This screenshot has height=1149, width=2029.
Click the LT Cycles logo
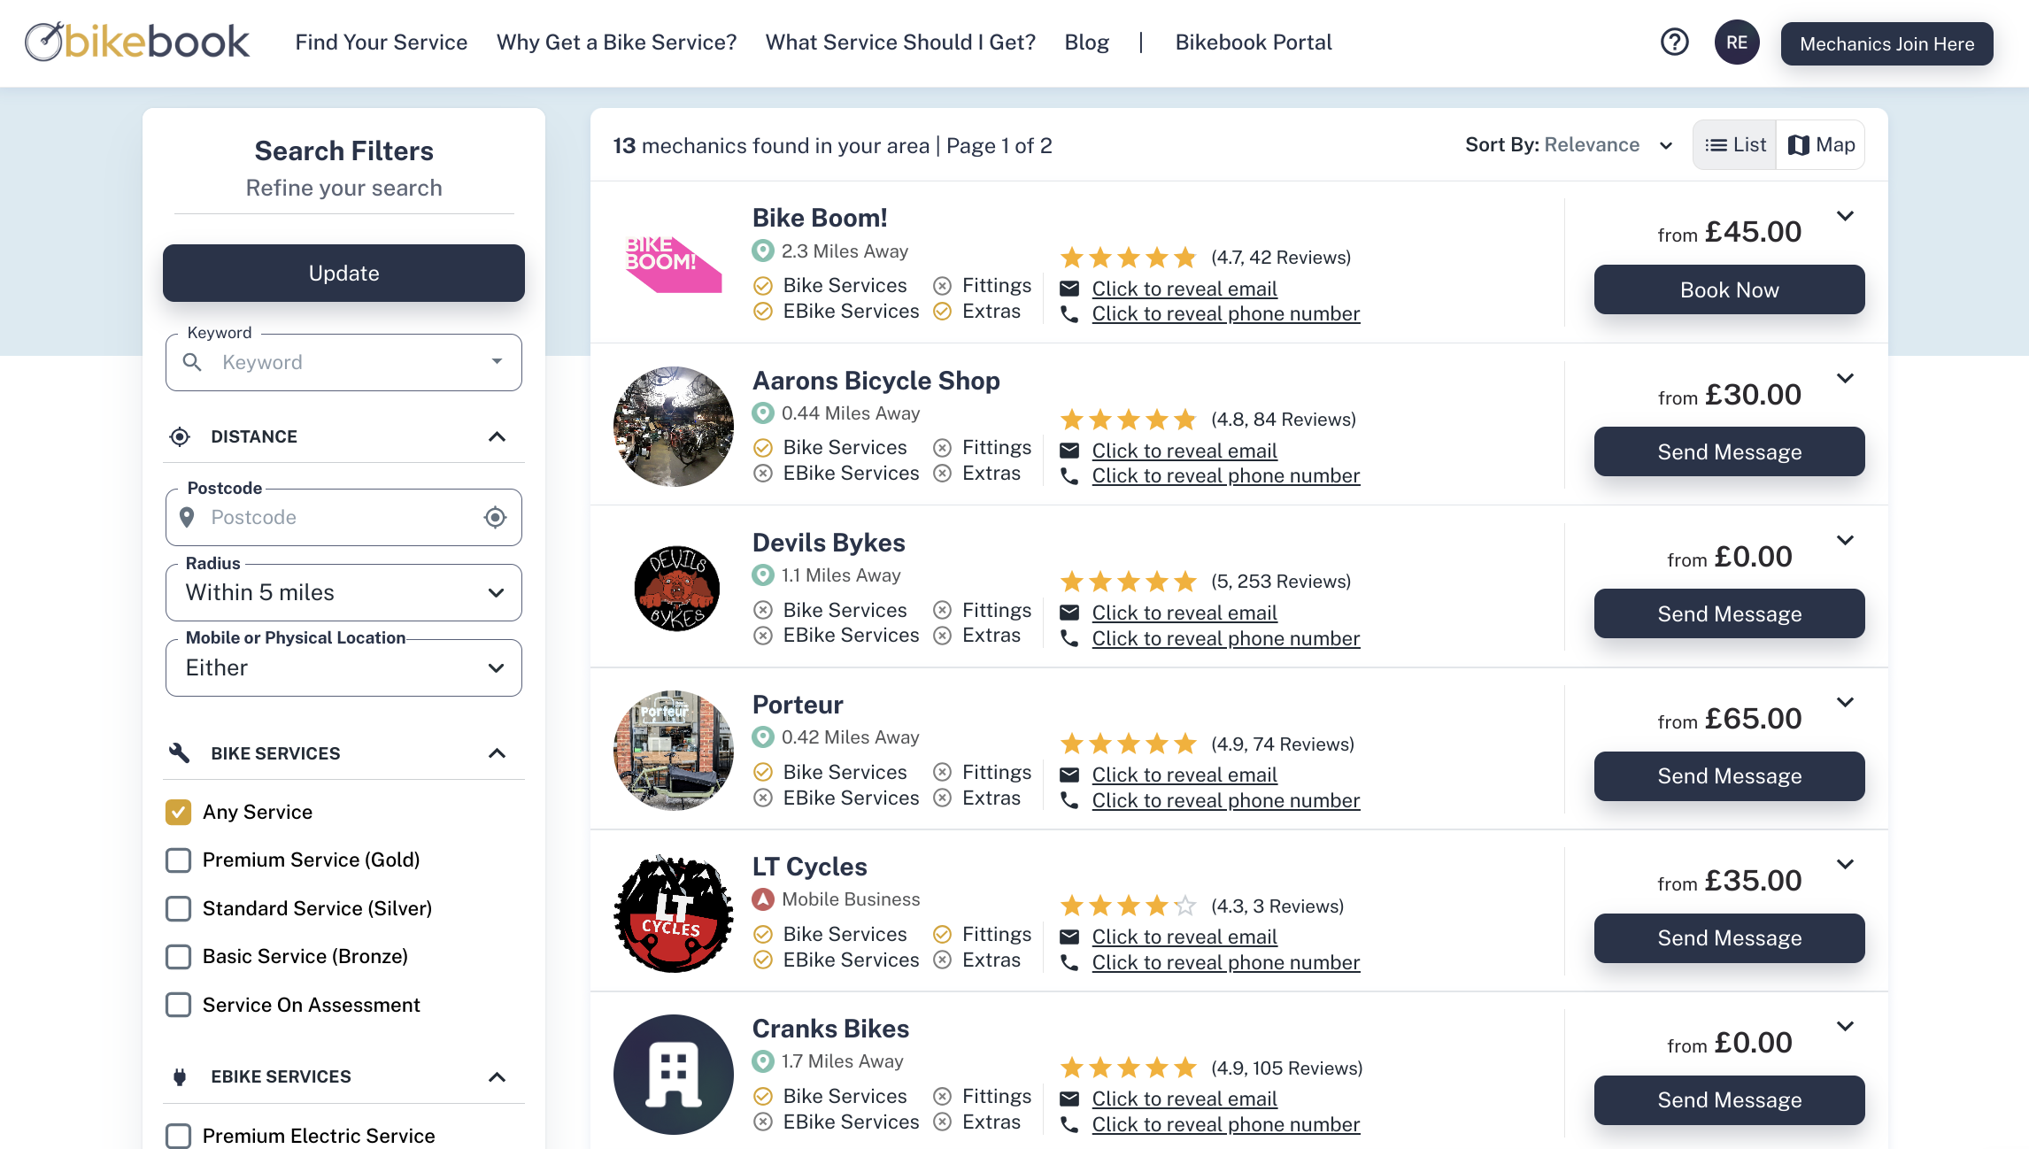coord(674,913)
